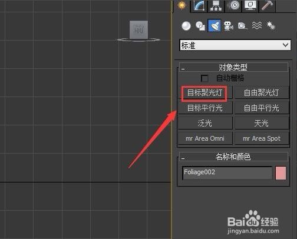Enable the 自动栅格 checkbox

(x=204, y=78)
